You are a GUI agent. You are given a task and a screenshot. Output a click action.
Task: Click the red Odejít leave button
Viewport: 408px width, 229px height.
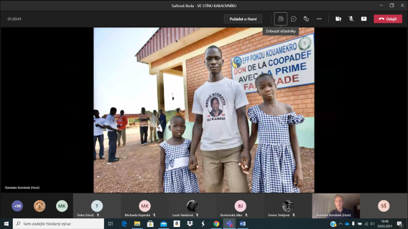[x=388, y=19]
